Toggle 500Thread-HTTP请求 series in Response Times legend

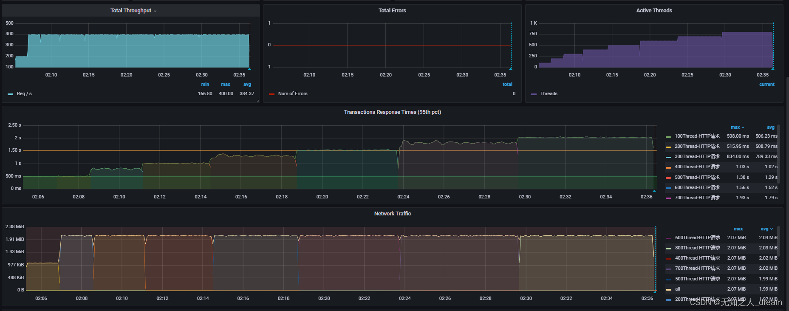(x=697, y=178)
